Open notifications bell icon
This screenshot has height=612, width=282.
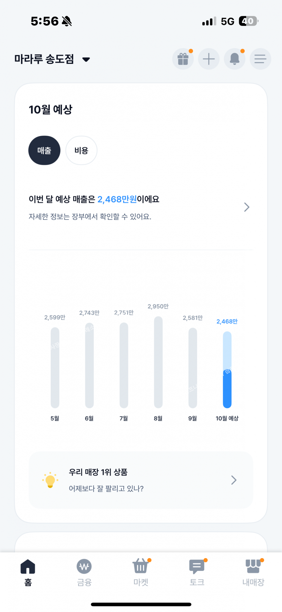tap(235, 59)
